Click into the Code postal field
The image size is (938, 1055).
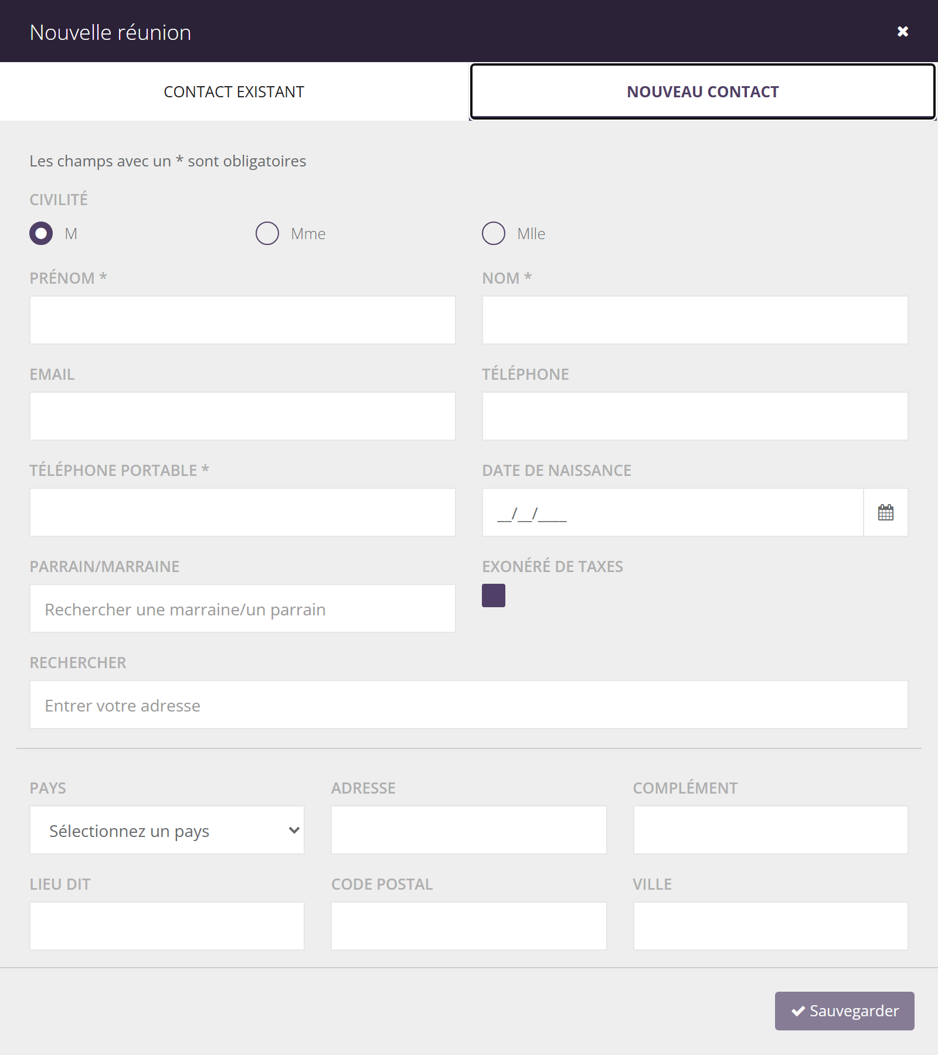coord(469,926)
